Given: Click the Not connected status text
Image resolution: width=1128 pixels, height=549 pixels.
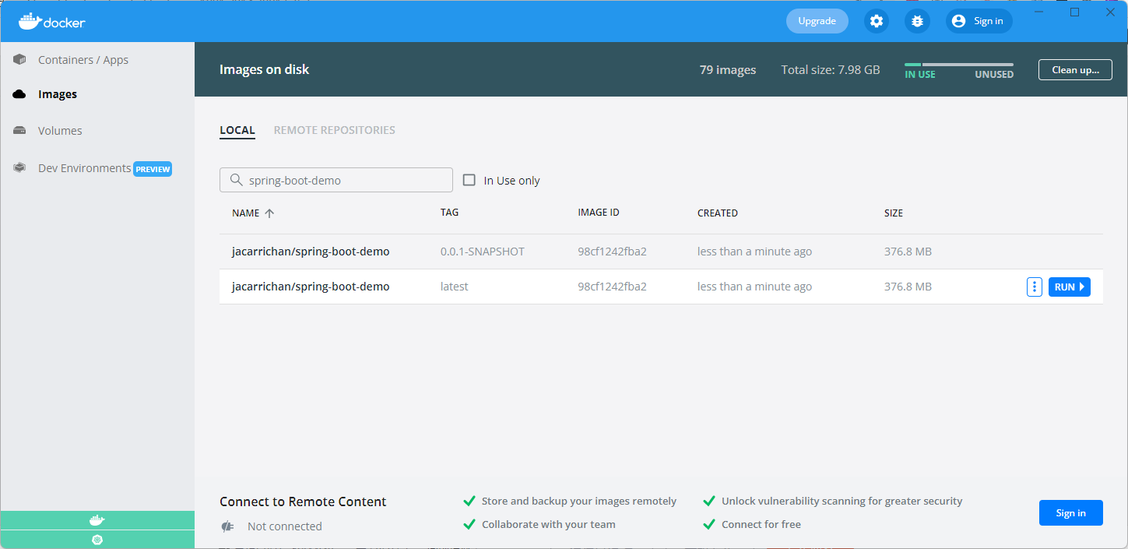Looking at the screenshot, I should (x=284, y=526).
